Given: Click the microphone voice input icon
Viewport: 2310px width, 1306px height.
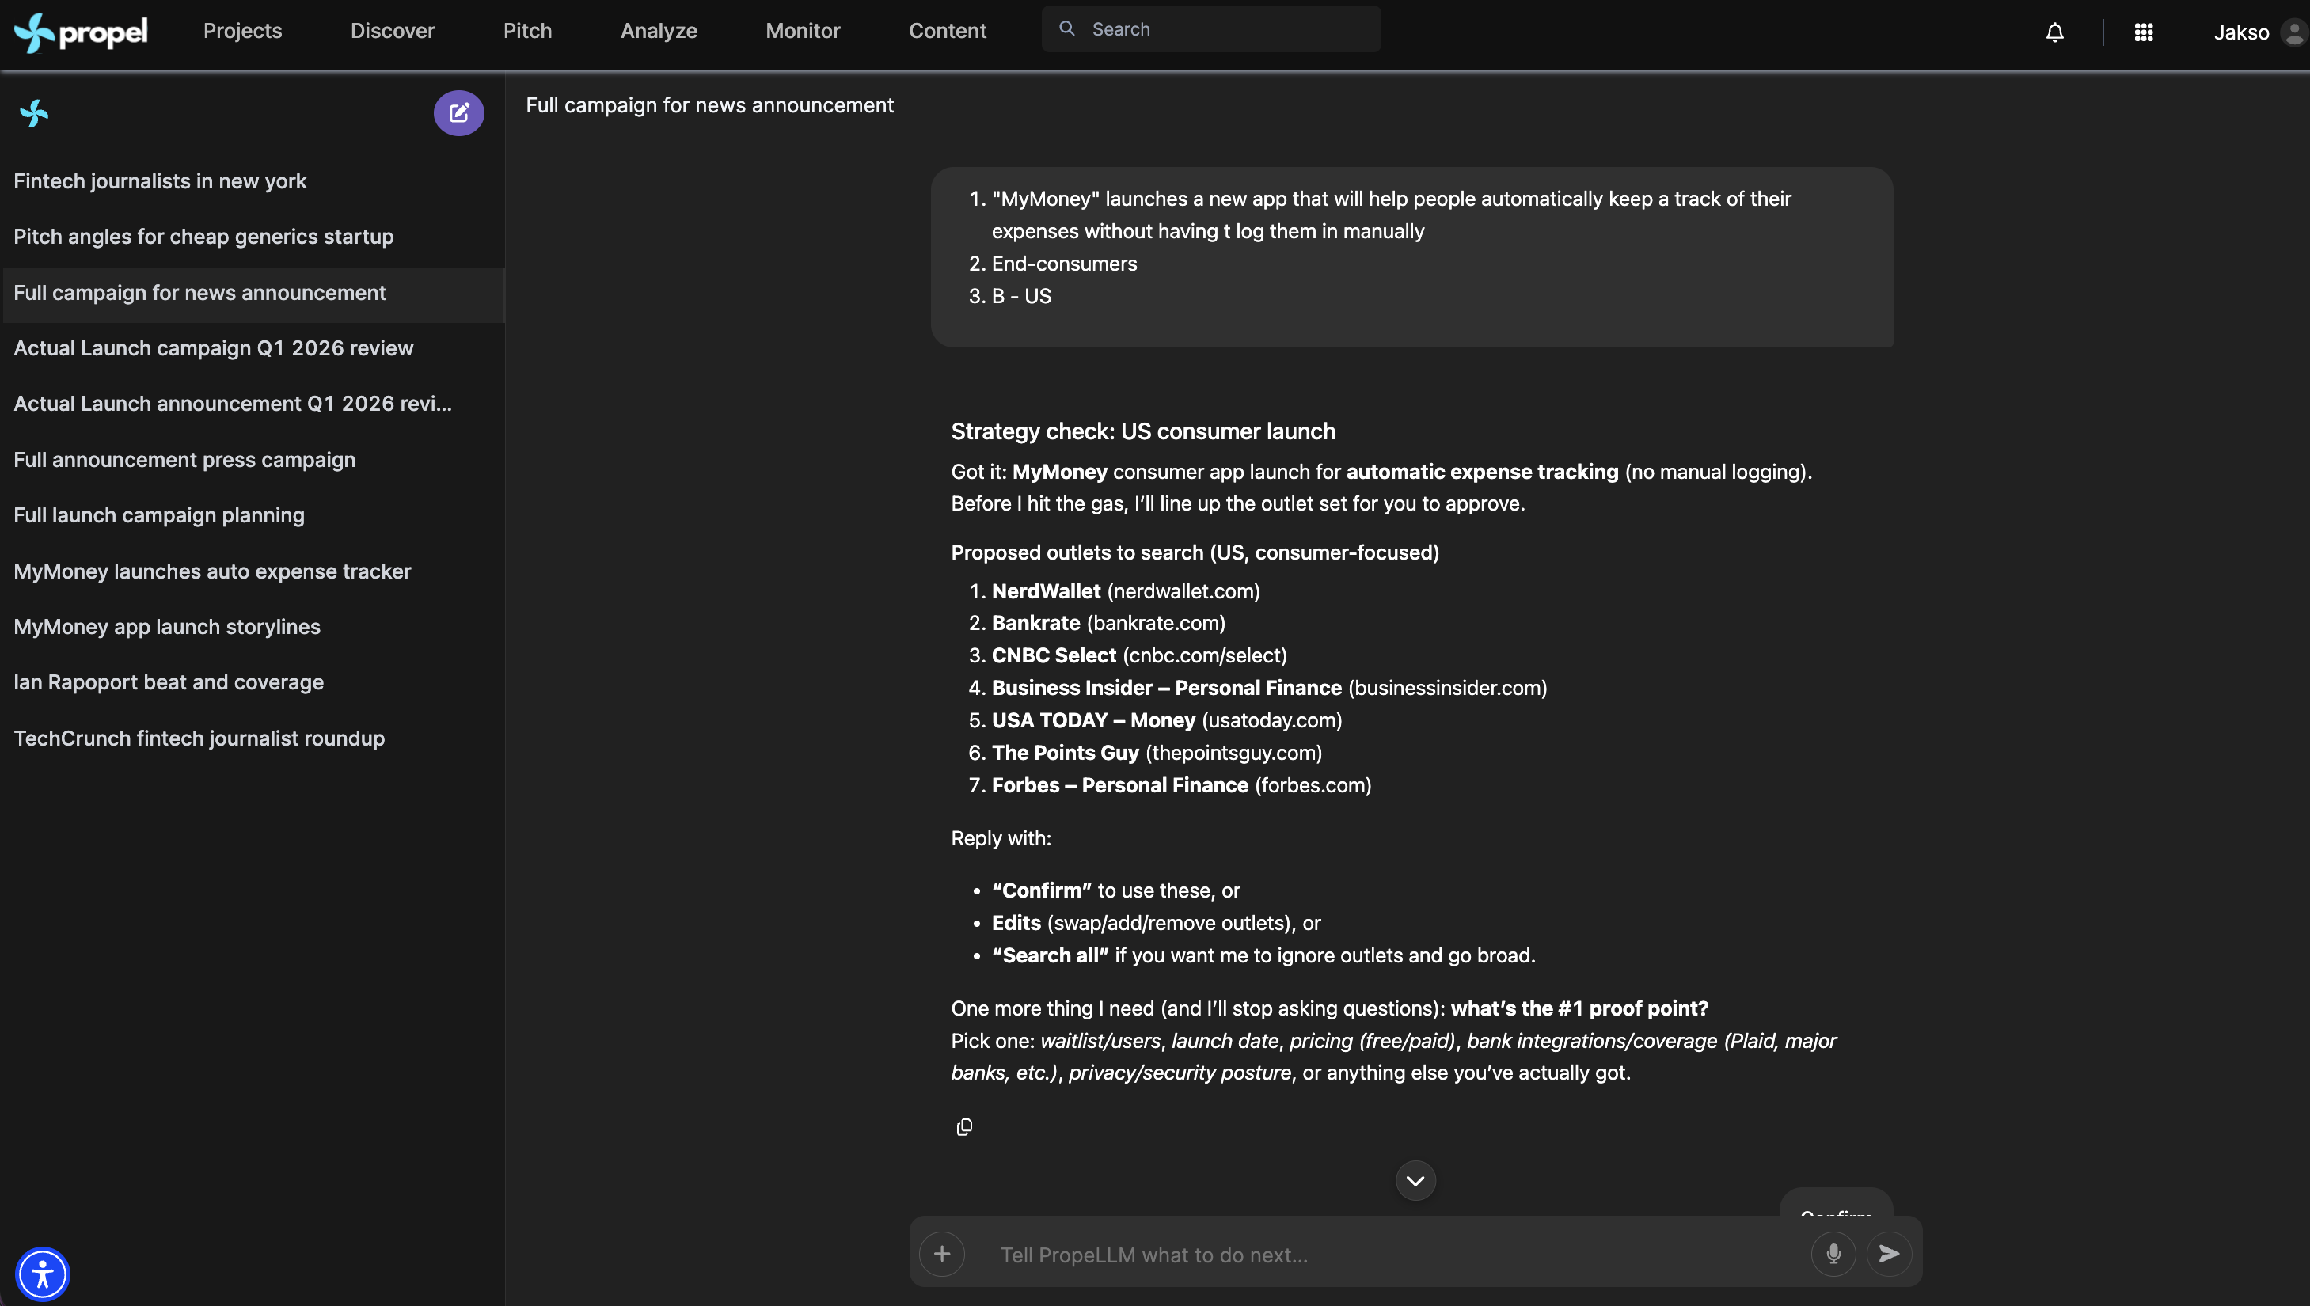Looking at the screenshot, I should tap(1833, 1253).
